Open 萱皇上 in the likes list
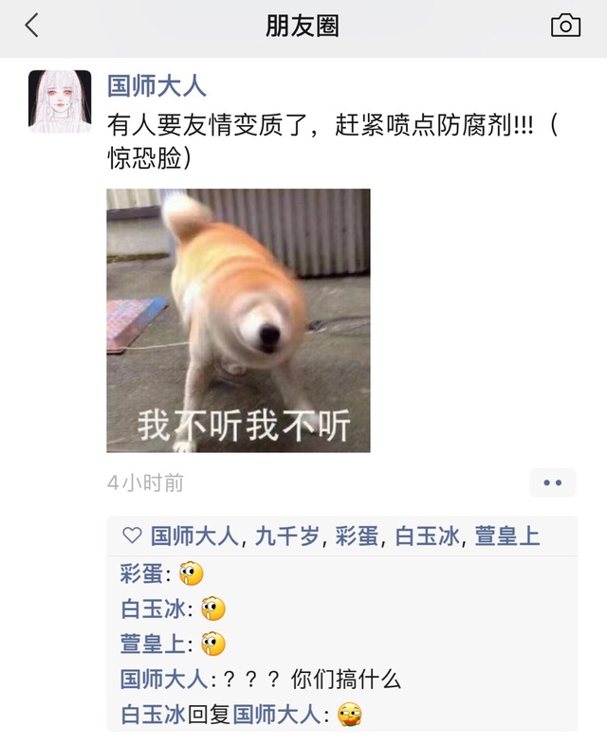Image resolution: width=607 pixels, height=744 pixels. pyautogui.click(x=507, y=536)
